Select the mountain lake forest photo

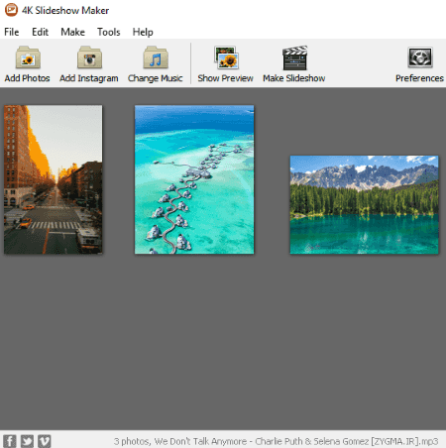pos(365,205)
